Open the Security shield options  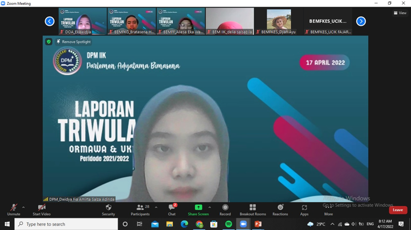[108, 210]
